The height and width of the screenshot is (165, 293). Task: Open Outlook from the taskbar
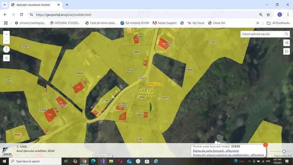coord(129,161)
